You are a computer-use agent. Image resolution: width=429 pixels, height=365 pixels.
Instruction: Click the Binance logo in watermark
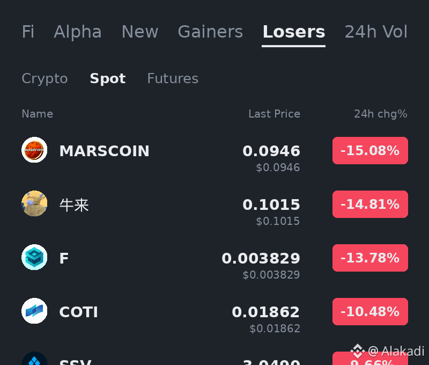(x=358, y=351)
